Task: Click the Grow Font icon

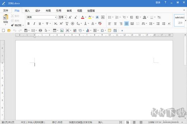Action: pyautogui.click(x=70, y=17)
